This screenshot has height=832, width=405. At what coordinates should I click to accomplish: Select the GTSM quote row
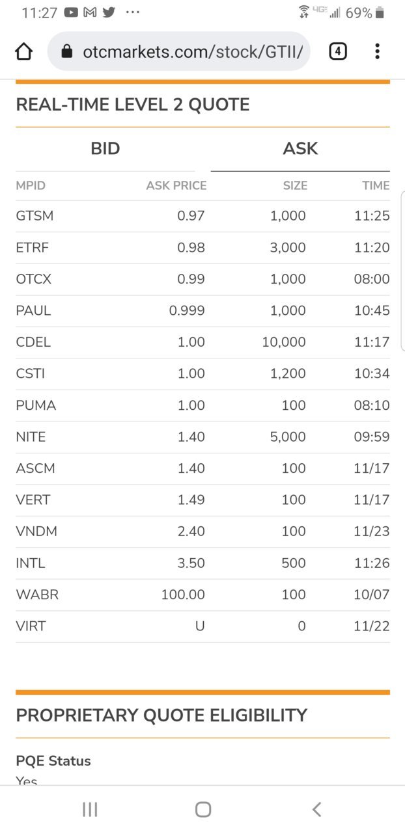202,216
